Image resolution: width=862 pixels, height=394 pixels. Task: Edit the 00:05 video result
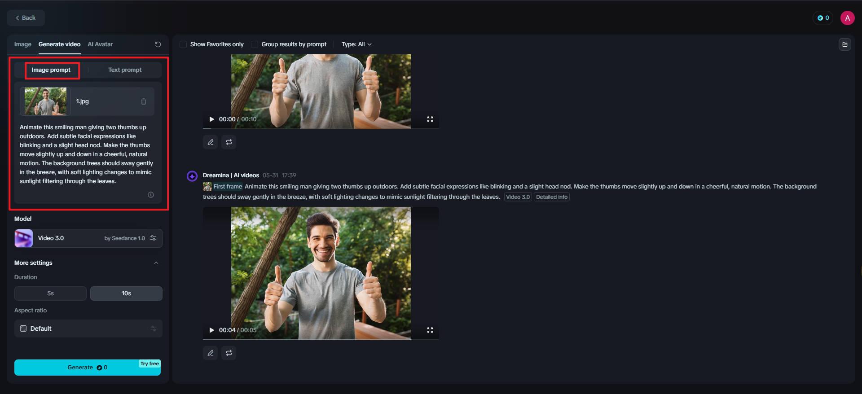tap(211, 353)
